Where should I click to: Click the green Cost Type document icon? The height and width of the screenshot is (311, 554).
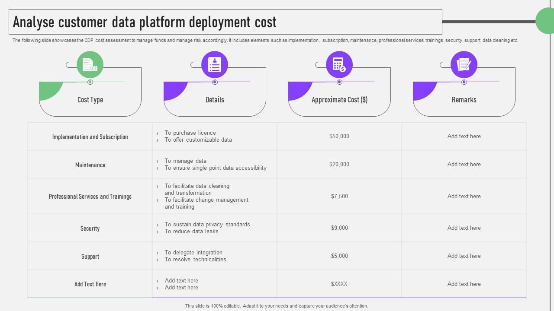pos(90,65)
